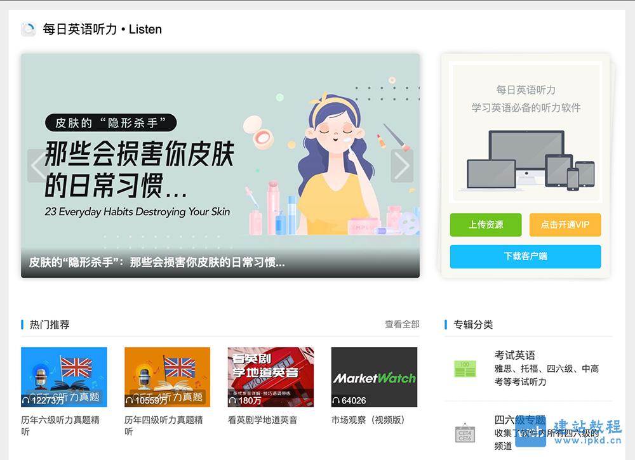Select the 四六级专题 category title

pos(520,420)
